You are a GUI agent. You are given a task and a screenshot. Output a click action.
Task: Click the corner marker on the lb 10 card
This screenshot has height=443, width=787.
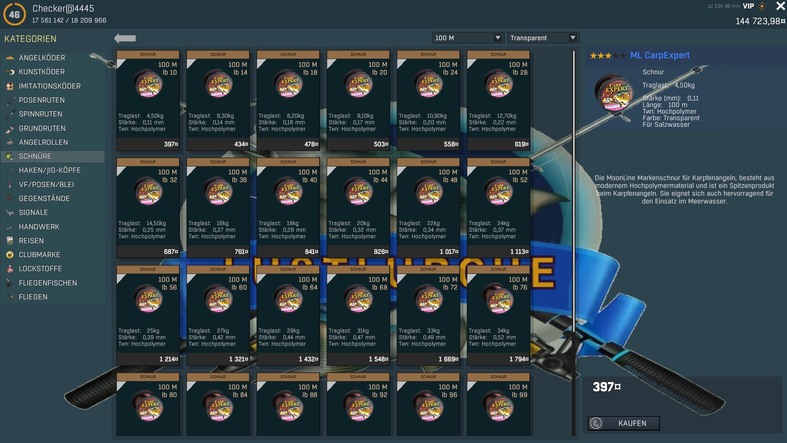click(121, 63)
